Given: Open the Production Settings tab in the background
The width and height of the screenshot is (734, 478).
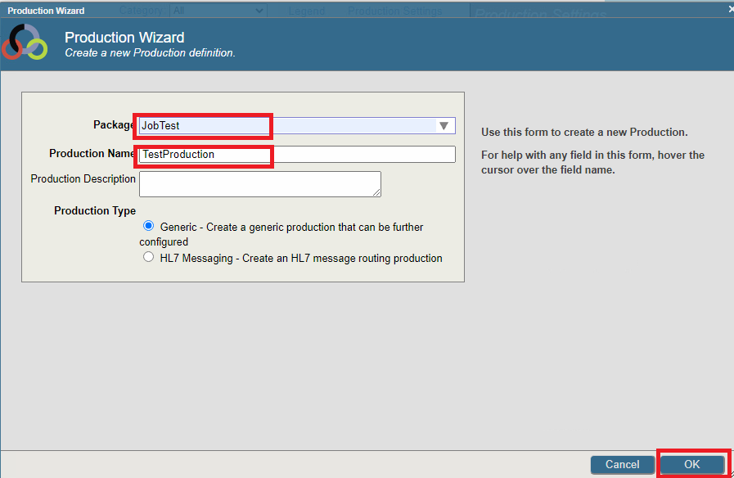Looking at the screenshot, I should (x=394, y=11).
